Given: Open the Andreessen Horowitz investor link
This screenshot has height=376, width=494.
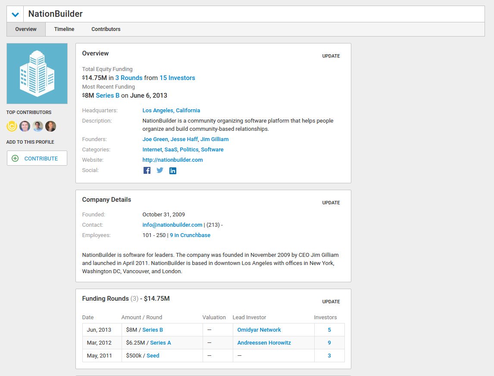Looking at the screenshot, I should pyautogui.click(x=264, y=343).
